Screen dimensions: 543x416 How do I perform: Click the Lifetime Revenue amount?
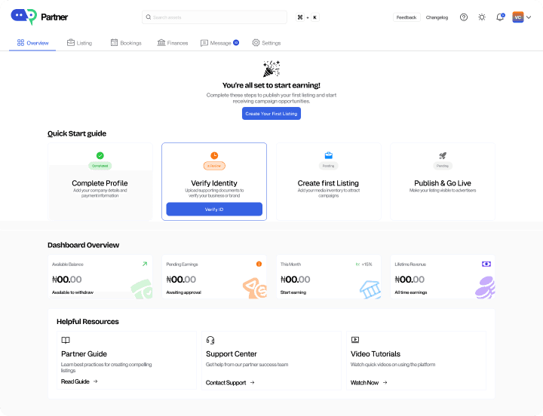coord(410,280)
